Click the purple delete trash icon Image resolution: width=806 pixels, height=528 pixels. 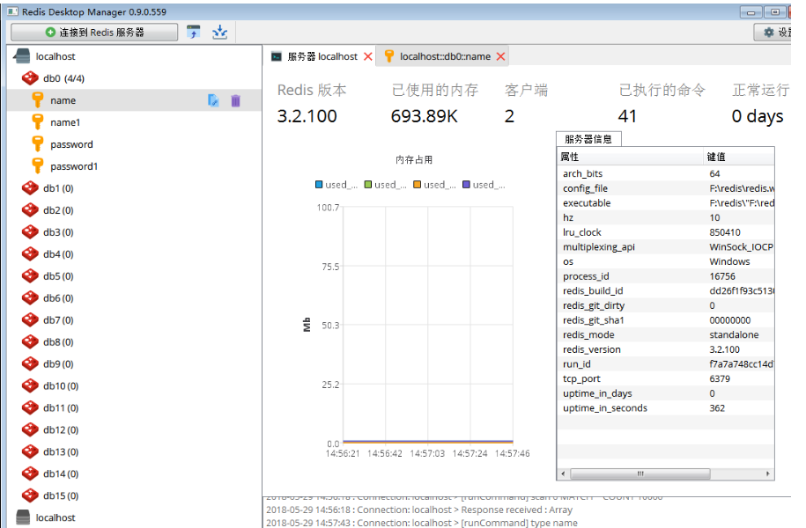point(235,100)
